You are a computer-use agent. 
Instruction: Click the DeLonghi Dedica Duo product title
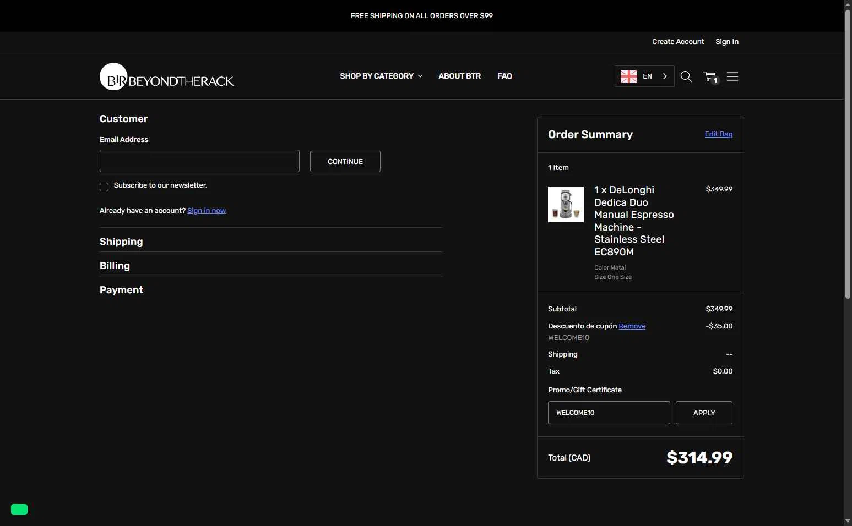click(634, 221)
